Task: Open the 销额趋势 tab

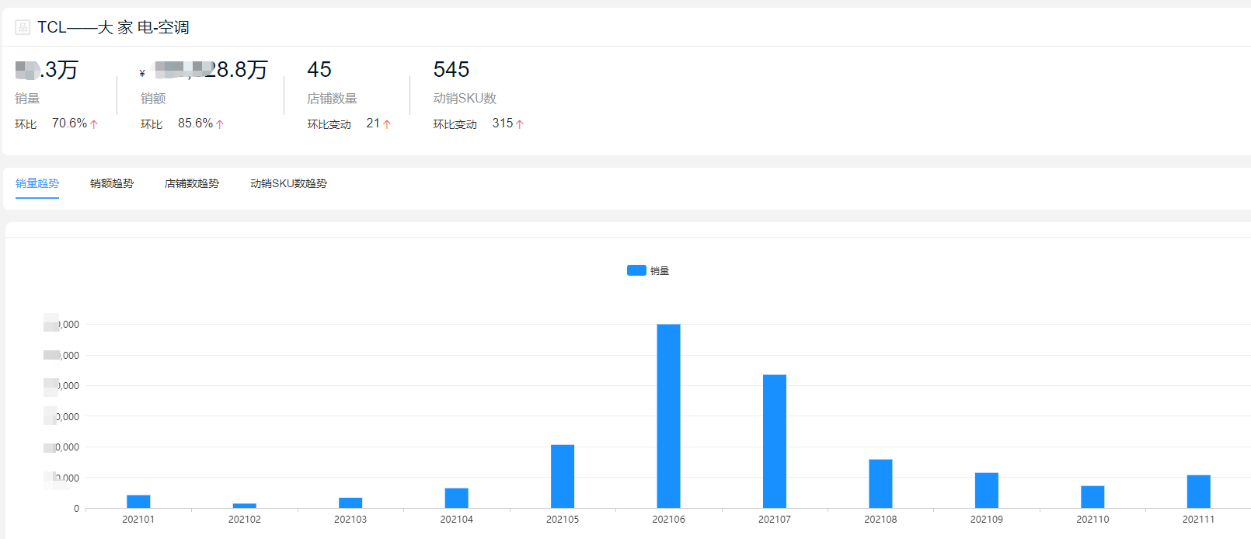Action: (112, 183)
